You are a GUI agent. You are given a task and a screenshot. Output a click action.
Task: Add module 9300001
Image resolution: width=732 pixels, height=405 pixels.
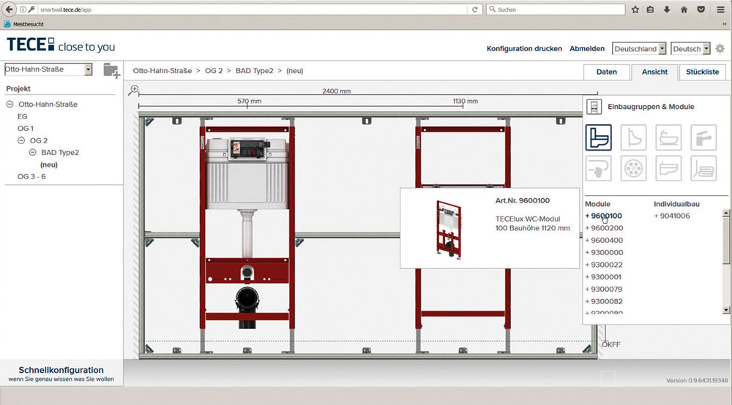[603, 277]
